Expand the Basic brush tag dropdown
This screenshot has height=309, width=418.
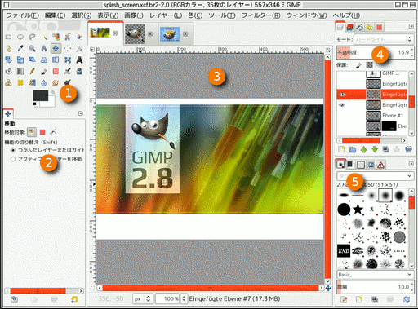pyautogui.click(x=376, y=275)
